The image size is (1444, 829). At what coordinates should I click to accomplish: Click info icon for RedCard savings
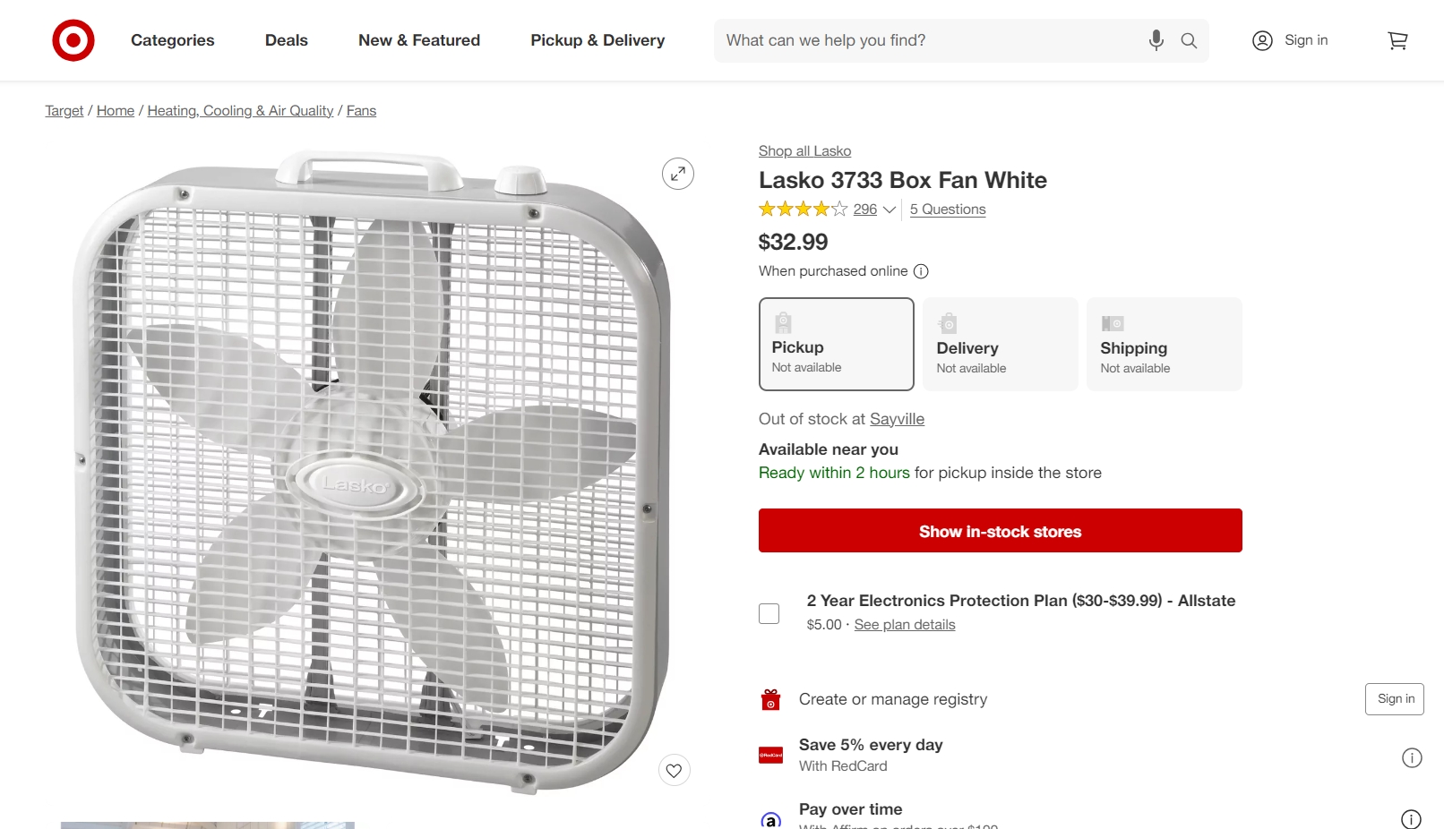[1412, 758]
